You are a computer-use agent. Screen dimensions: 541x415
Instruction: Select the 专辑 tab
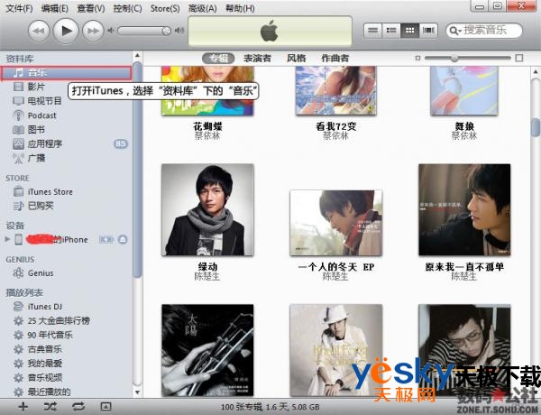point(218,59)
